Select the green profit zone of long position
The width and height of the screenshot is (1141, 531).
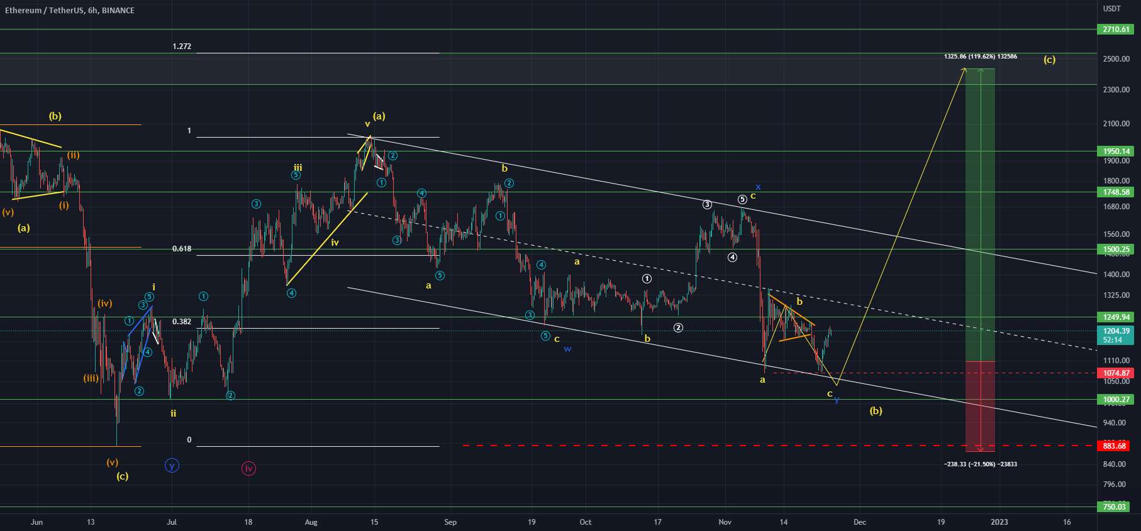pyautogui.click(x=980, y=215)
